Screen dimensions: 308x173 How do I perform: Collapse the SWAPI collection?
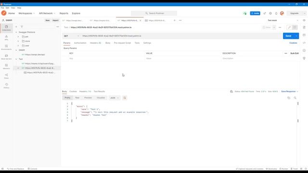pyautogui.click(x=16, y=50)
